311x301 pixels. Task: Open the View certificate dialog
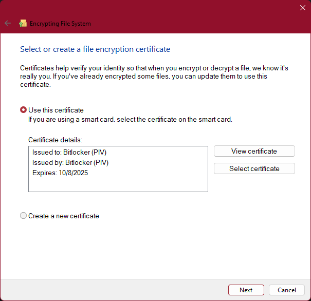pos(254,151)
